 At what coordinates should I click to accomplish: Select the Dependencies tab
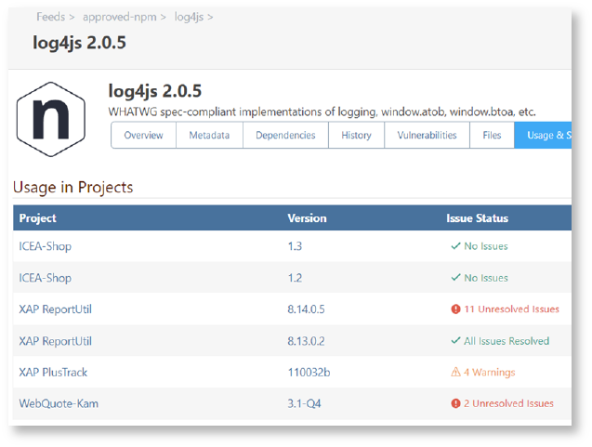(x=285, y=136)
